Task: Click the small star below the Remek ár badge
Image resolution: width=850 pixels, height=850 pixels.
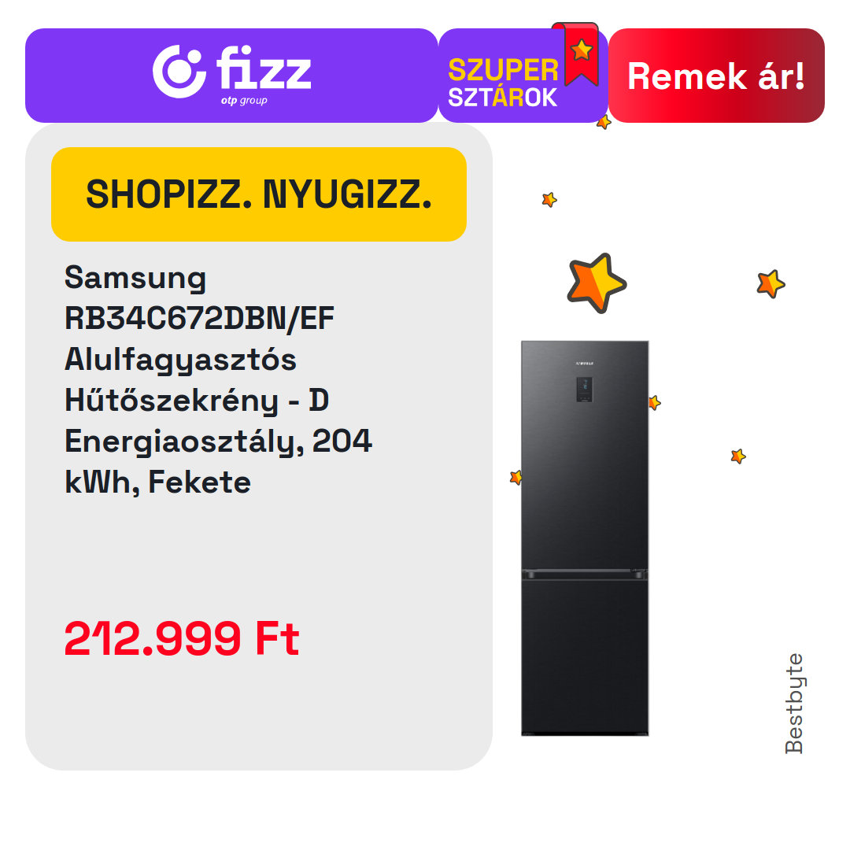Action: click(x=604, y=123)
